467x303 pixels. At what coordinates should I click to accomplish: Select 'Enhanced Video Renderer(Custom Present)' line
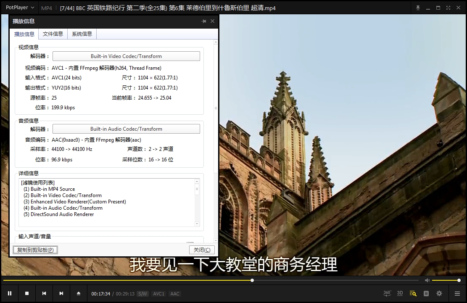coord(75,201)
